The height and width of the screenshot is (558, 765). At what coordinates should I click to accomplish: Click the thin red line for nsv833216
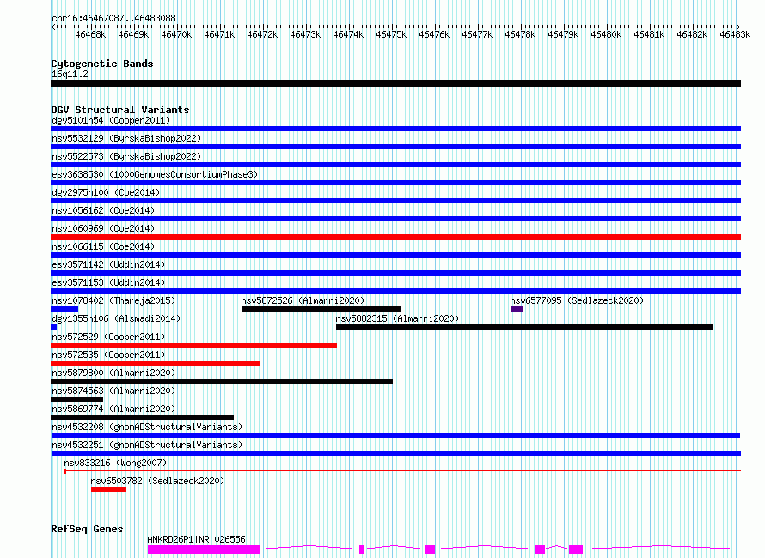pyautogui.click(x=402, y=471)
